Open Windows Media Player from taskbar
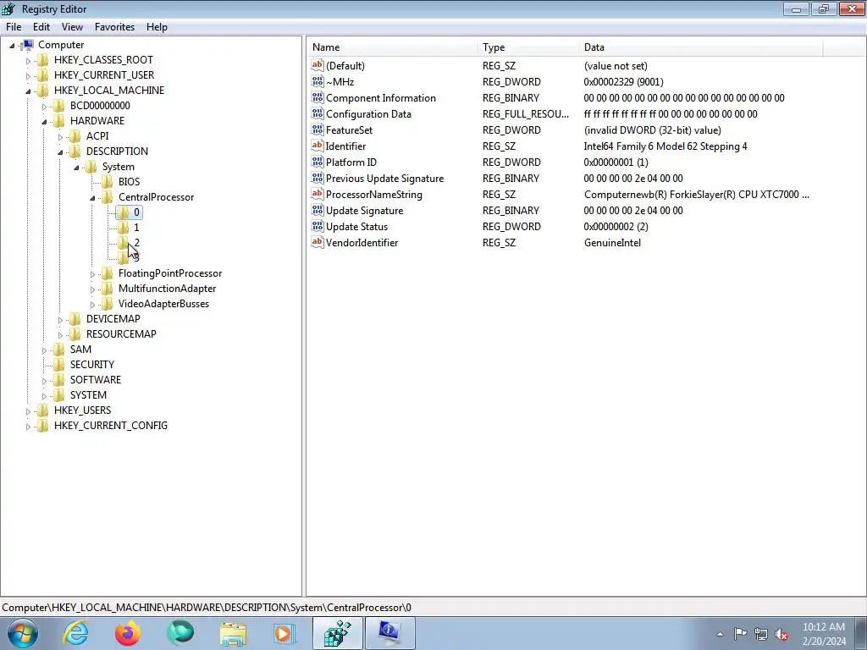867x650 pixels. pos(284,633)
